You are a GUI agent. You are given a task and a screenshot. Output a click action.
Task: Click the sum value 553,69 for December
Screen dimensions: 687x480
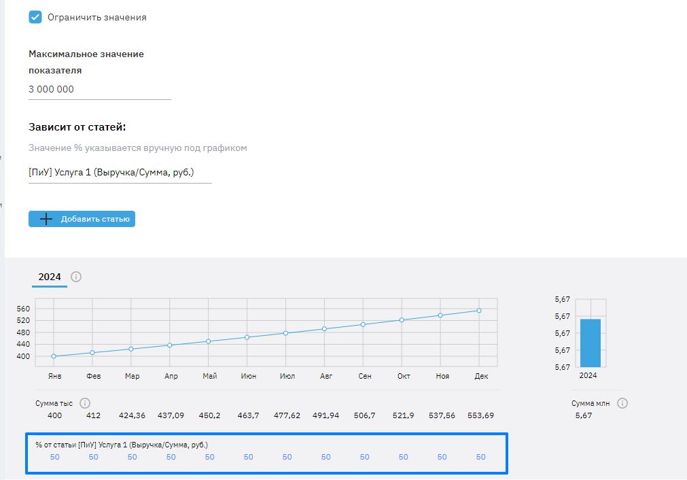coord(480,415)
